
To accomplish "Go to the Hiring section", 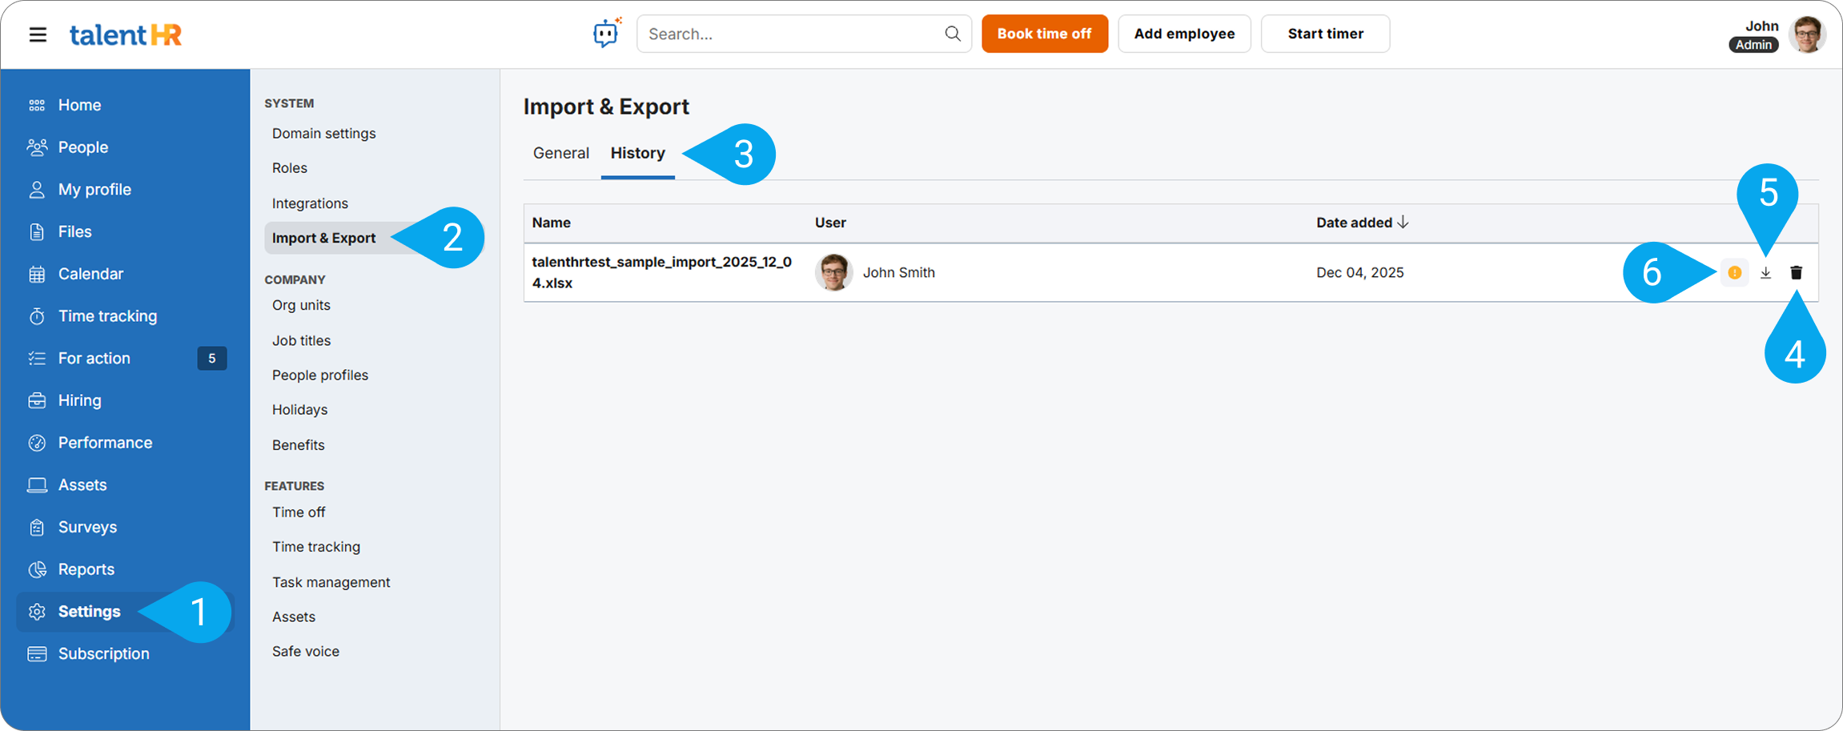I will point(79,400).
